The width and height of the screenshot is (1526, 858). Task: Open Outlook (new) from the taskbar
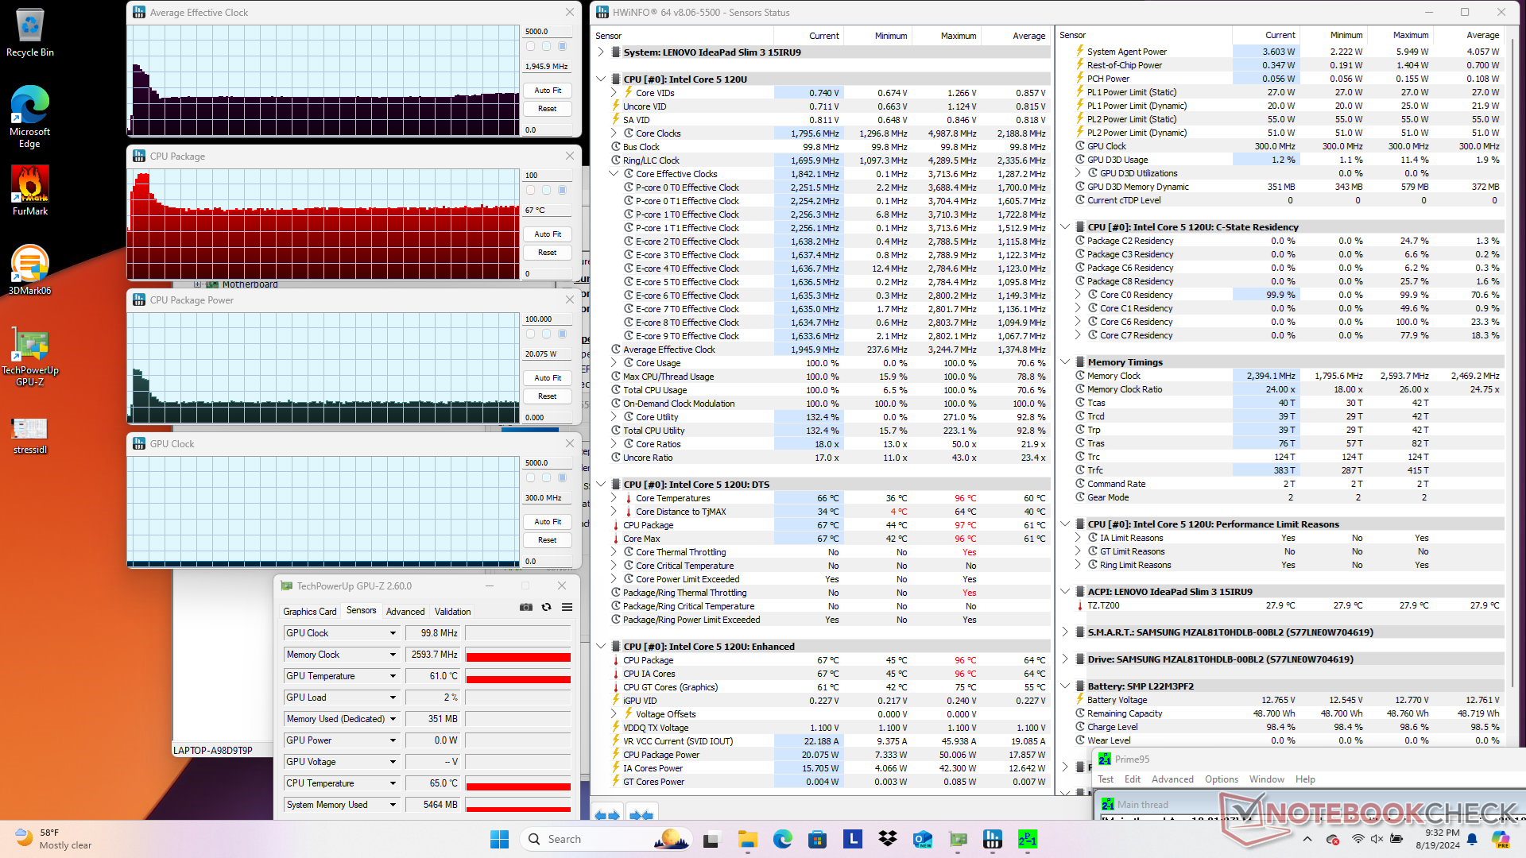point(923,839)
